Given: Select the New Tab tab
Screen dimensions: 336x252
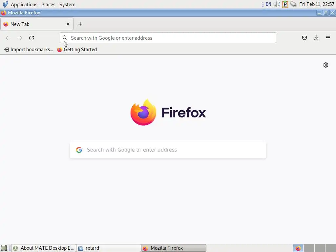Looking at the screenshot, I should tap(37, 24).
